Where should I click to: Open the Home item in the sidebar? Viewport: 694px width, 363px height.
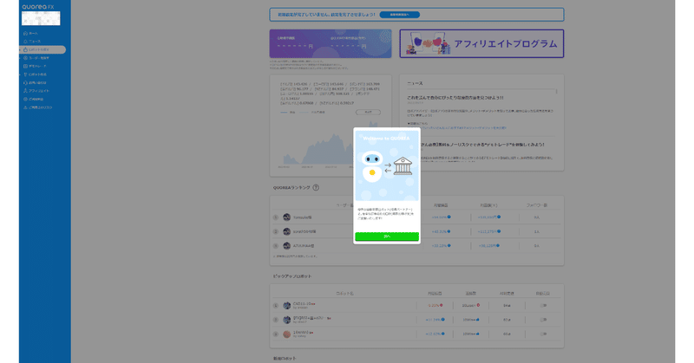pyautogui.click(x=30, y=33)
